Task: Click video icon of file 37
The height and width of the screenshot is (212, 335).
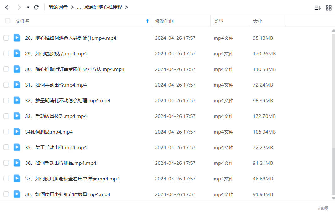Action: click(x=17, y=178)
